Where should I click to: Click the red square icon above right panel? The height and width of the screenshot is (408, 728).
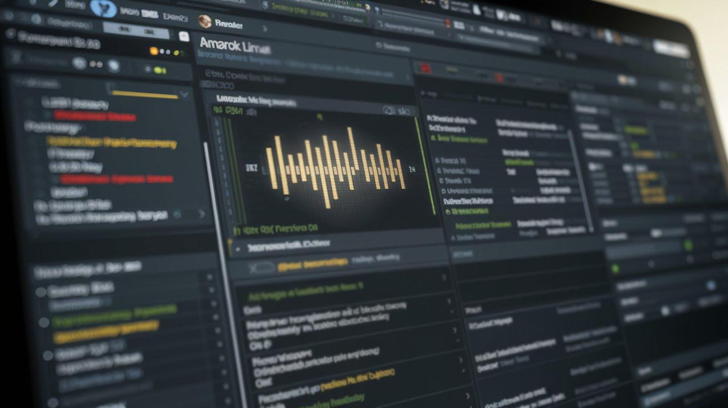tap(425, 68)
